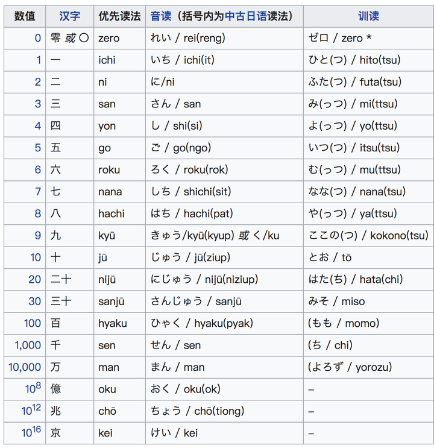Viewport: 434px width, 448px height.
Task: Select the cell 'じゅう / jū(ziup)'
Action: tap(224, 257)
